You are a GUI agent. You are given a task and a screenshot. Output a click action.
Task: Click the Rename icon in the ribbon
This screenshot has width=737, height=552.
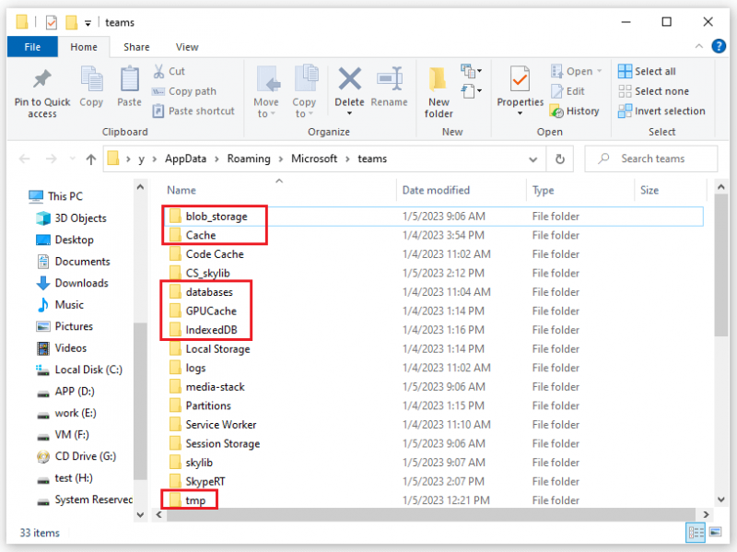(390, 78)
